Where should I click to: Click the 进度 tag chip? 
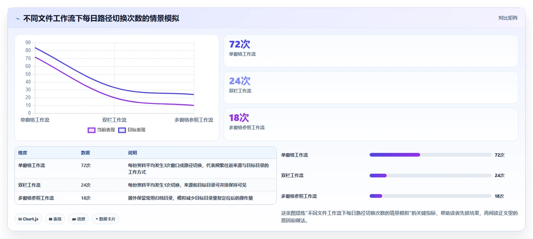click(x=79, y=219)
